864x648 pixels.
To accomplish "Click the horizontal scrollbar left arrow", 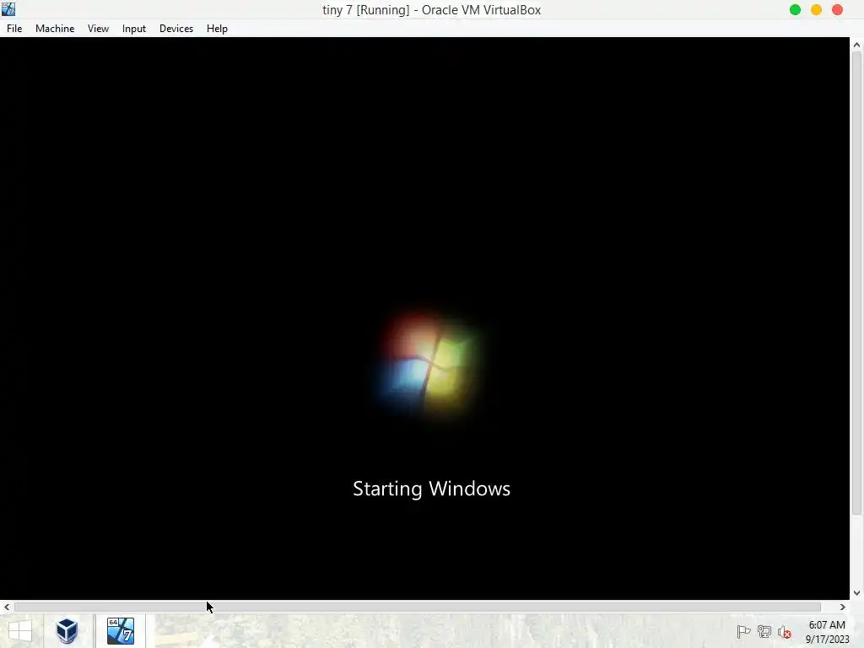I will 7,607.
